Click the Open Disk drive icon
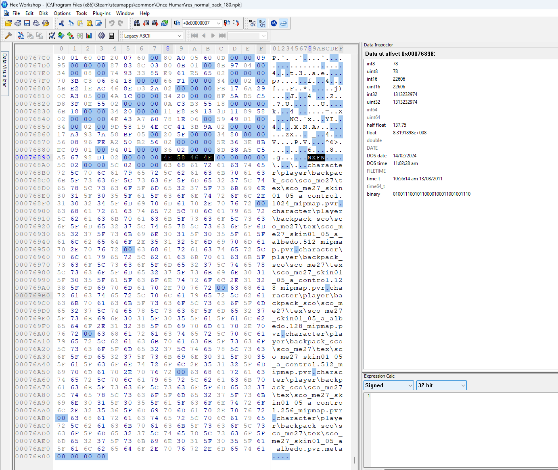Image resolution: width=558 pixels, height=470 pixels. (18, 23)
